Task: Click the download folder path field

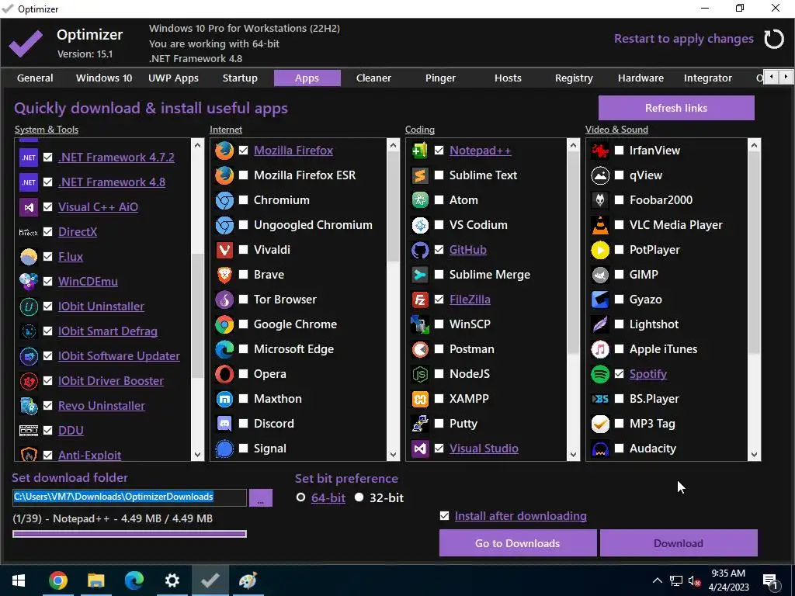Action: click(x=130, y=497)
